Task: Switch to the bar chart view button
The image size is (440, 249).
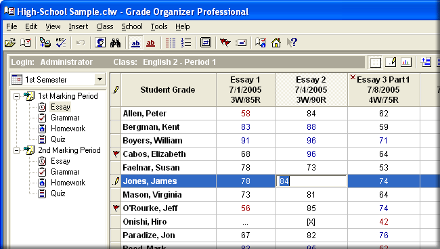Action: click(405, 62)
